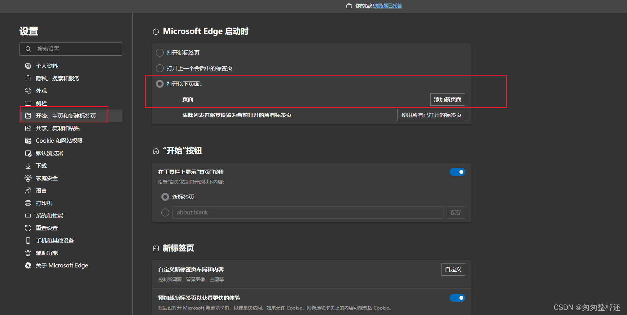The width and height of the screenshot is (627, 315).
Task: Click the 打印机 printer icon
Action: coord(28,203)
